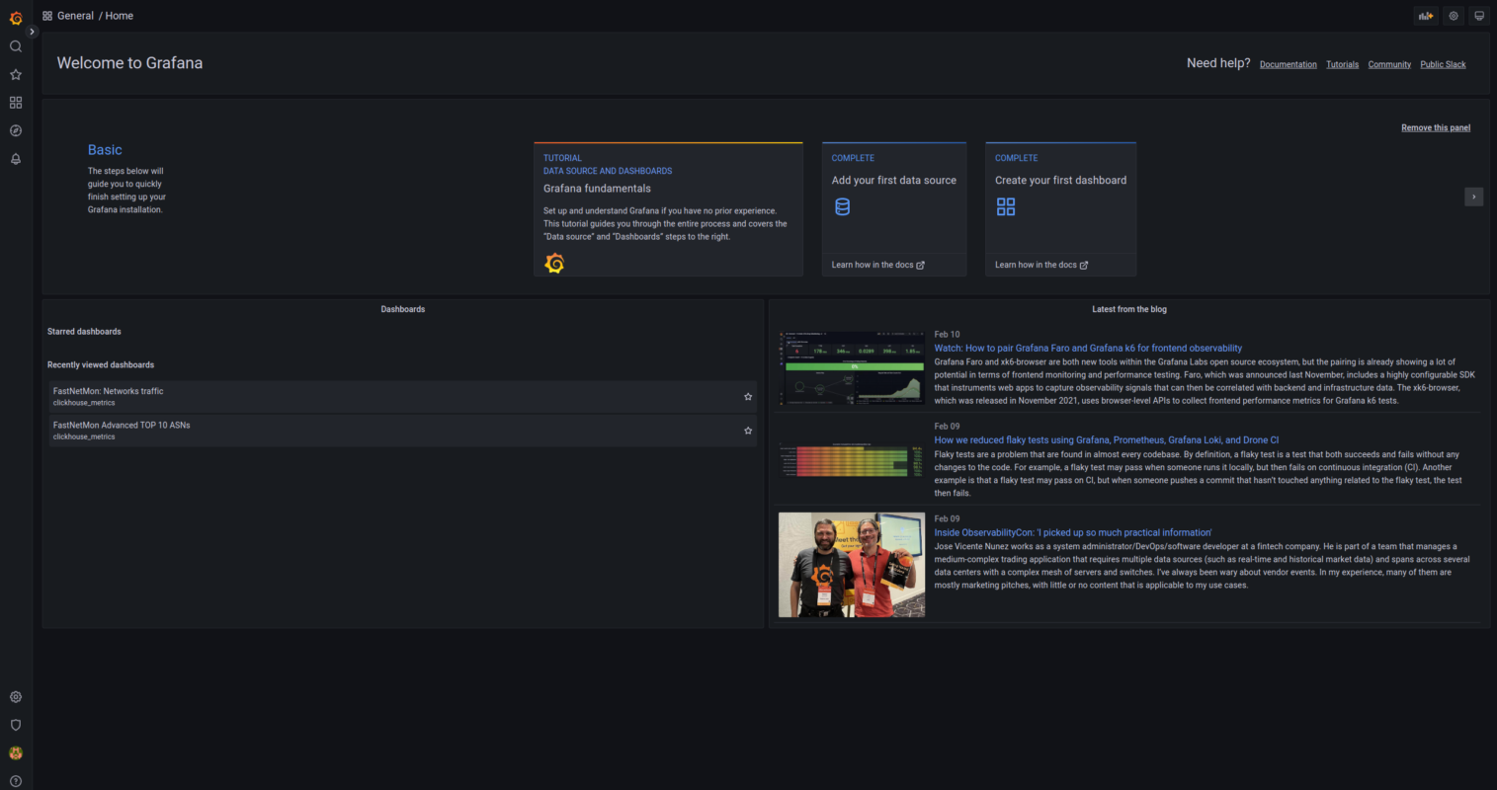Advance the tutorial carousel with right arrow

click(x=1473, y=197)
